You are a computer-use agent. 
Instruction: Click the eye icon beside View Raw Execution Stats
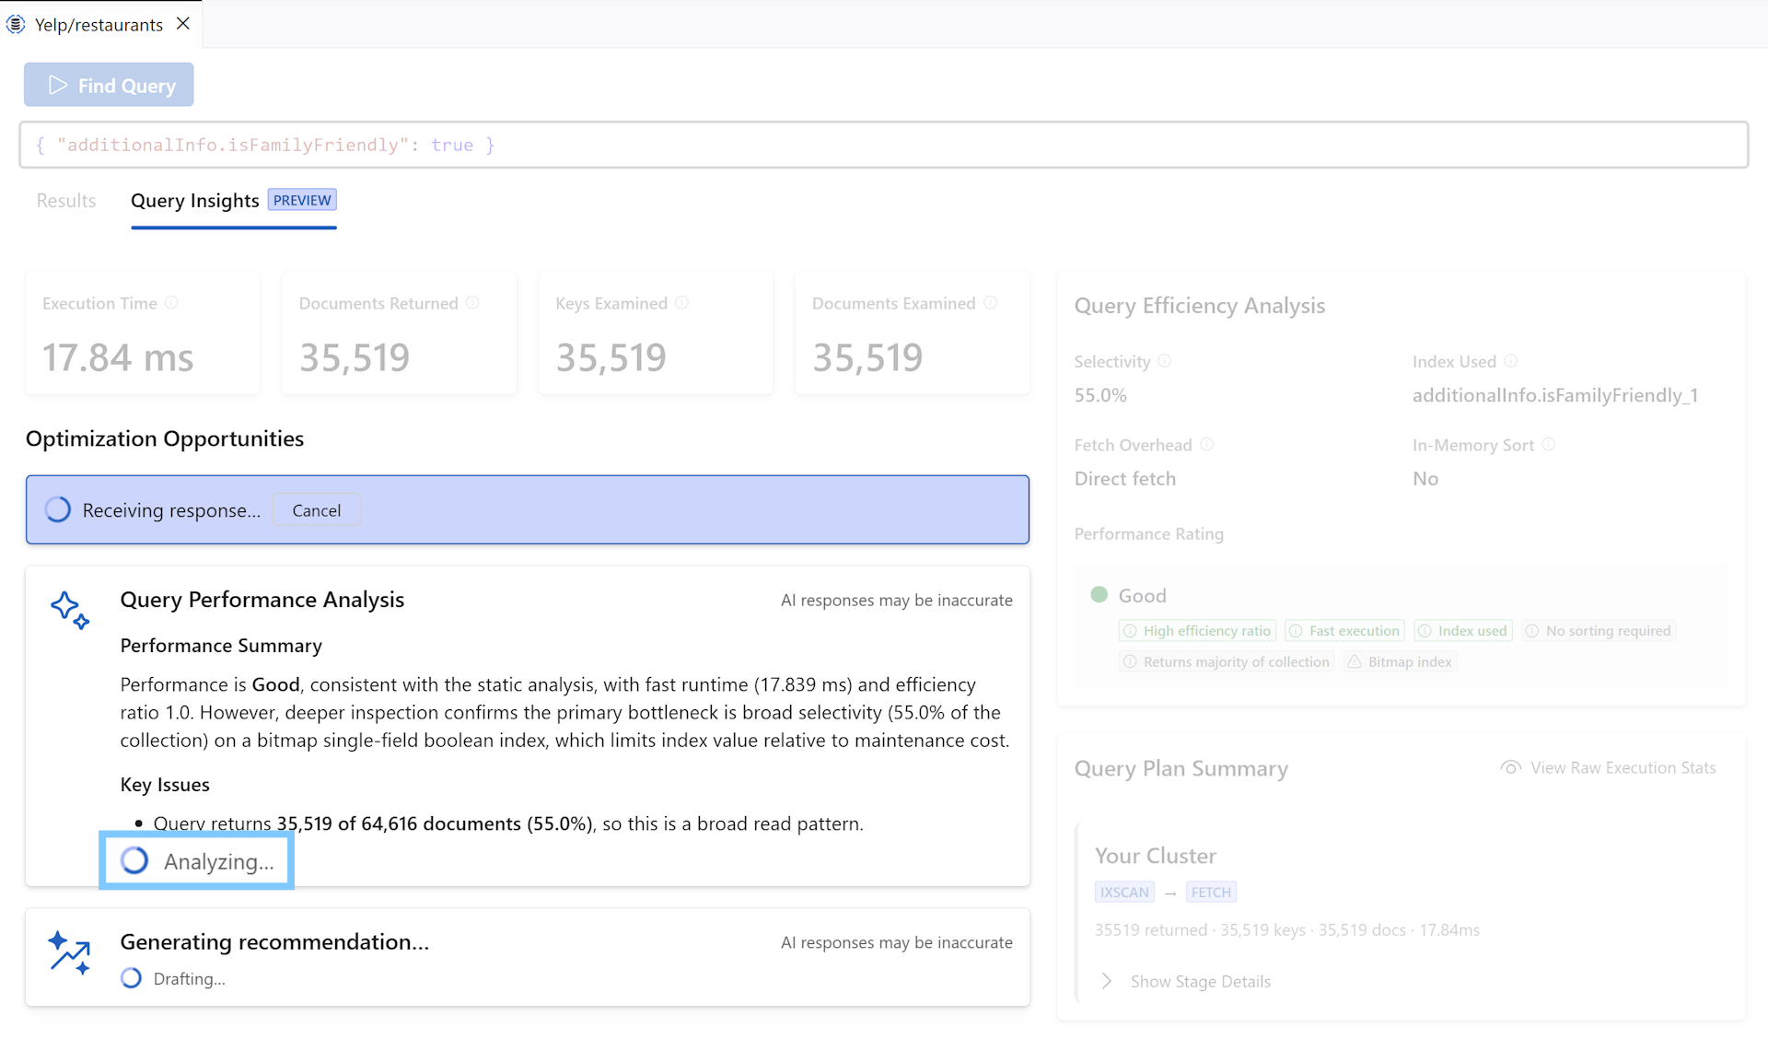tap(1510, 767)
